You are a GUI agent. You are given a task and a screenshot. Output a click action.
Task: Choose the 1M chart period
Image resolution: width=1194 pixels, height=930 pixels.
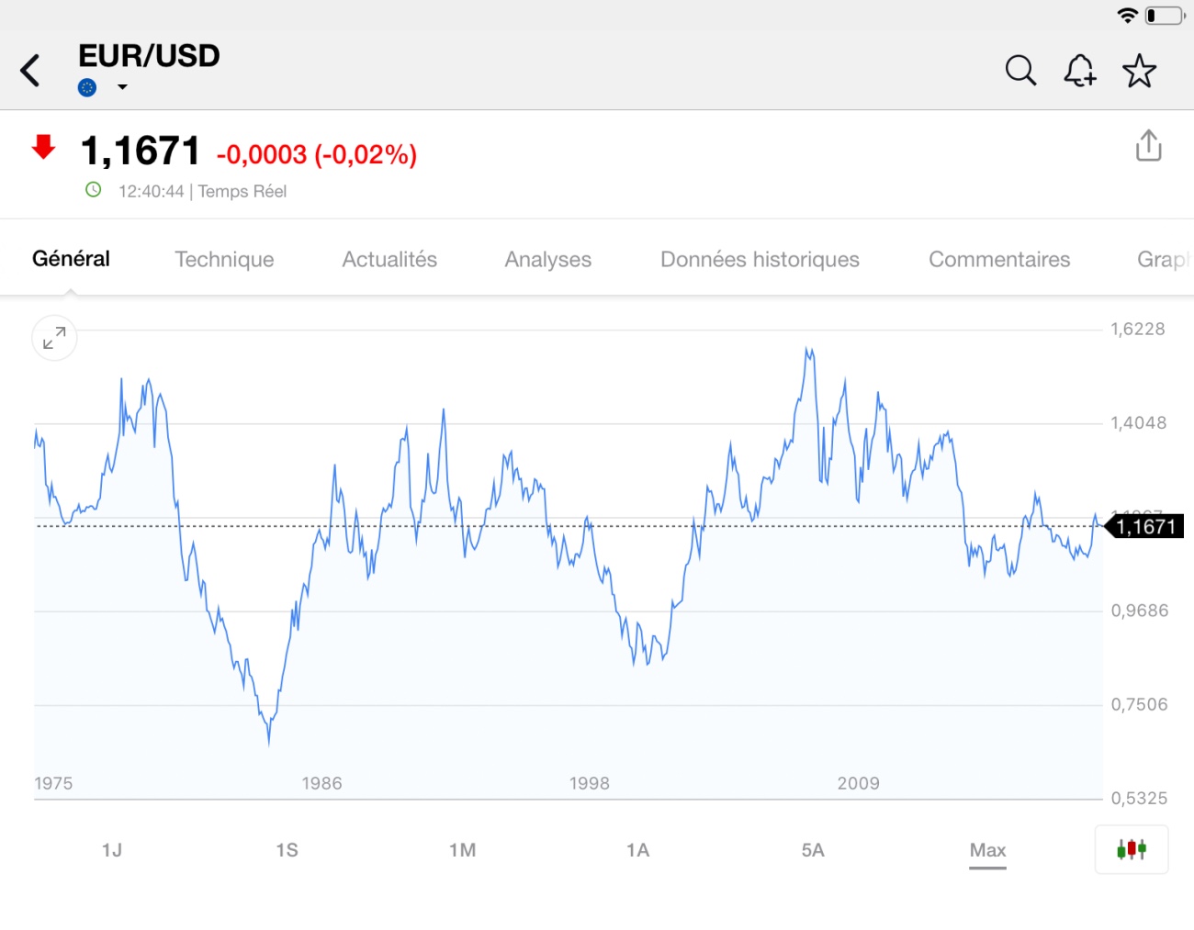[x=462, y=850]
